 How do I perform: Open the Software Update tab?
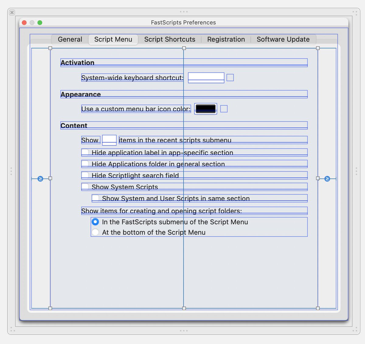283,39
